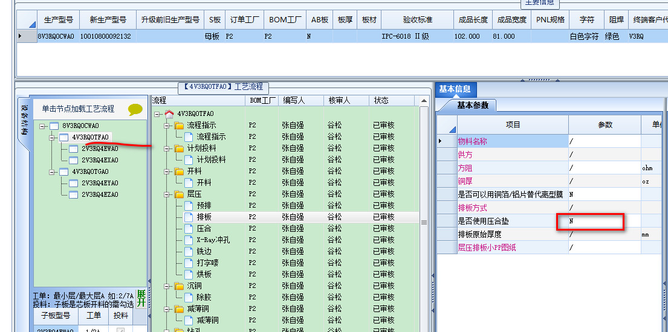Image resolution: width=668 pixels, height=332 pixels.
Task: Click the 新生产型号 column header
Action: coord(108,19)
